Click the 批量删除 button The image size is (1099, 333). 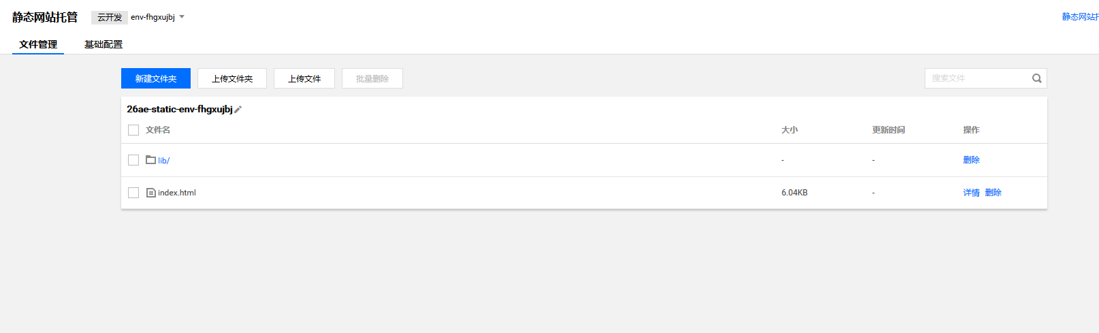click(x=372, y=78)
